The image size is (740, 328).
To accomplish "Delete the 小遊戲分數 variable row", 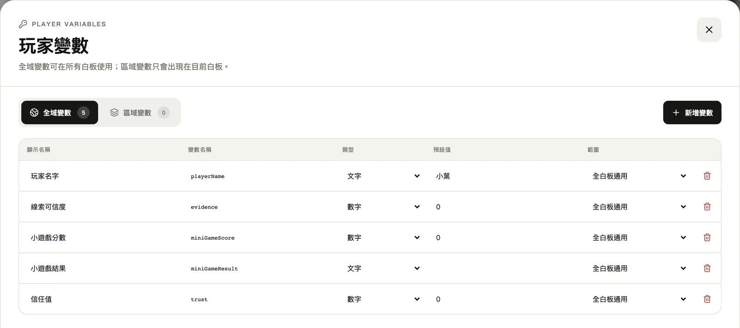I will [707, 237].
